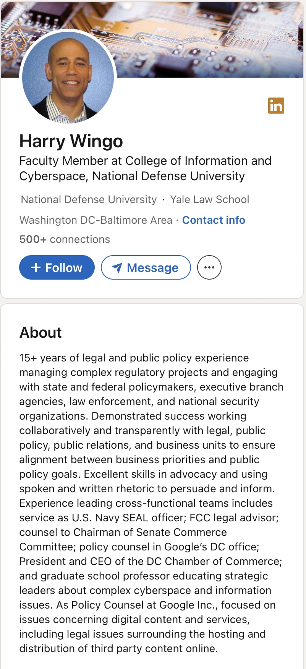Click the LinkedIn logo icon

point(276,106)
